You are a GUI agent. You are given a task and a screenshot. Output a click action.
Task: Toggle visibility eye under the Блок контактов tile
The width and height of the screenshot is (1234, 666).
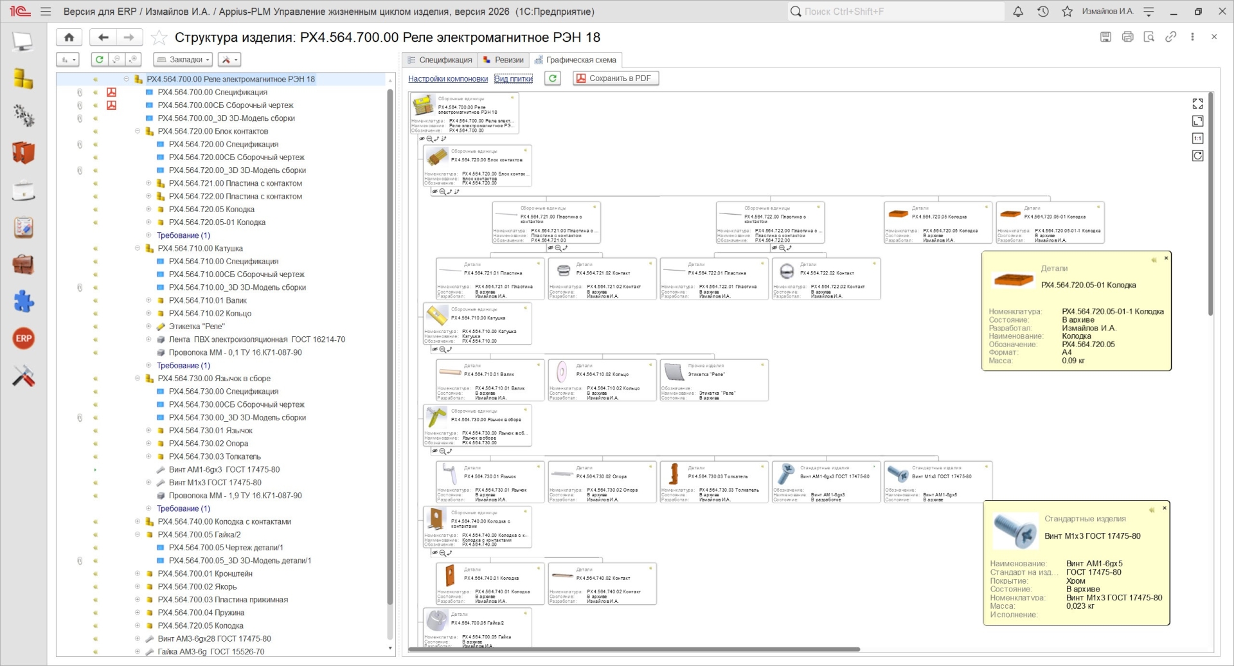[434, 192]
